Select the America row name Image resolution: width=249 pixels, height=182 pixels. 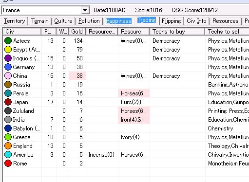[23, 155]
